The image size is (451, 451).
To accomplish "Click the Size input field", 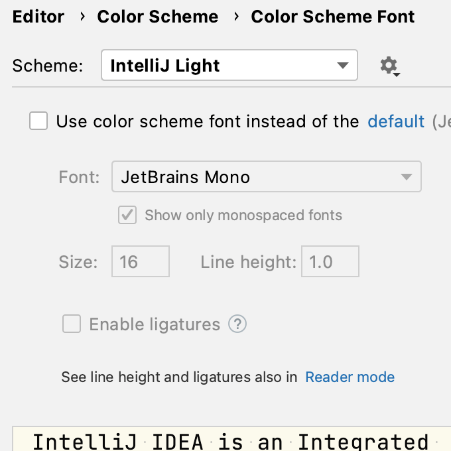I will tap(141, 261).
